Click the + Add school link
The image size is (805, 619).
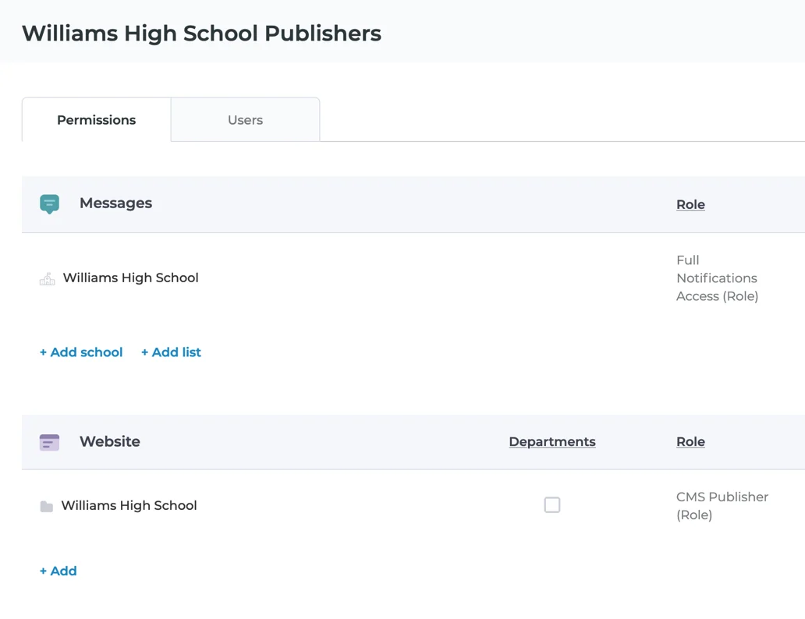click(81, 352)
